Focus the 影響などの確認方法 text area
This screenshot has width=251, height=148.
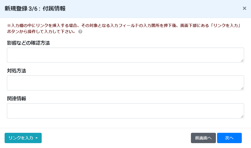125,55
